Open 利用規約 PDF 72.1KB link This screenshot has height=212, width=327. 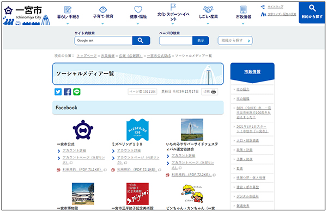pyautogui.click(x=137, y=170)
